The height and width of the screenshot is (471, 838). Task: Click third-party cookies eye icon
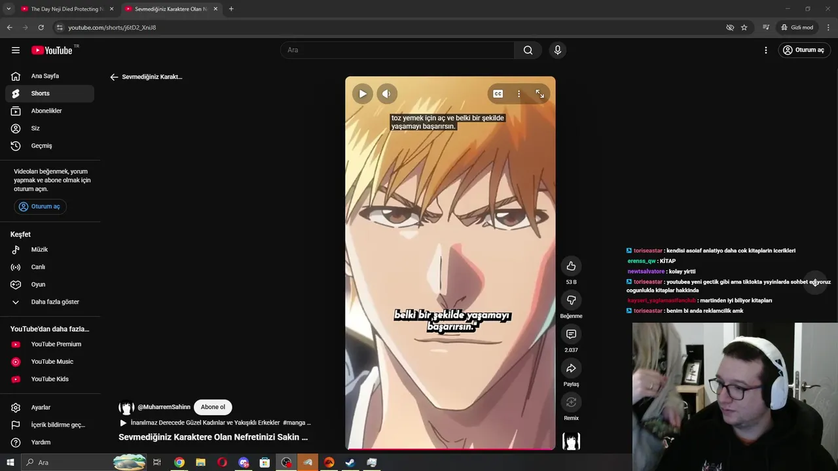(x=730, y=27)
